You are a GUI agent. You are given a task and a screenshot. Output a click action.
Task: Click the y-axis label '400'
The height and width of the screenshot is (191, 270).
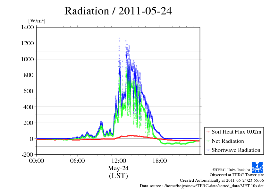[29, 107]
